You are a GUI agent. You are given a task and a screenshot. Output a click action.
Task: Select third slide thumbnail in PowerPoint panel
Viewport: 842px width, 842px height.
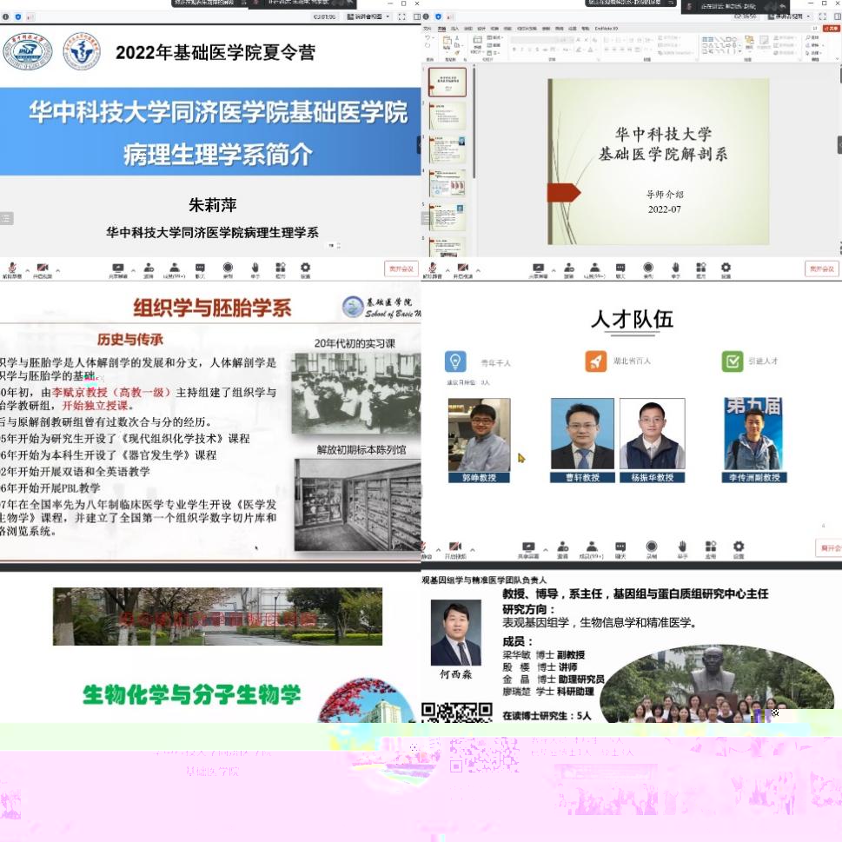[x=448, y=149]
